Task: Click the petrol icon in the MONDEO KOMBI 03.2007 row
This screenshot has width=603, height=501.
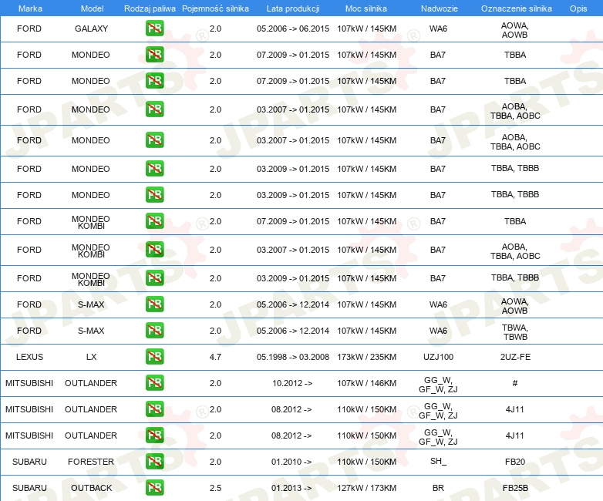Action: (154, 250)
